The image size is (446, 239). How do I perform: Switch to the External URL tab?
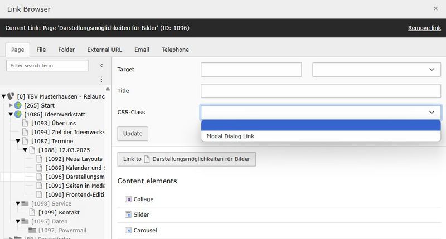pos(104,50)
